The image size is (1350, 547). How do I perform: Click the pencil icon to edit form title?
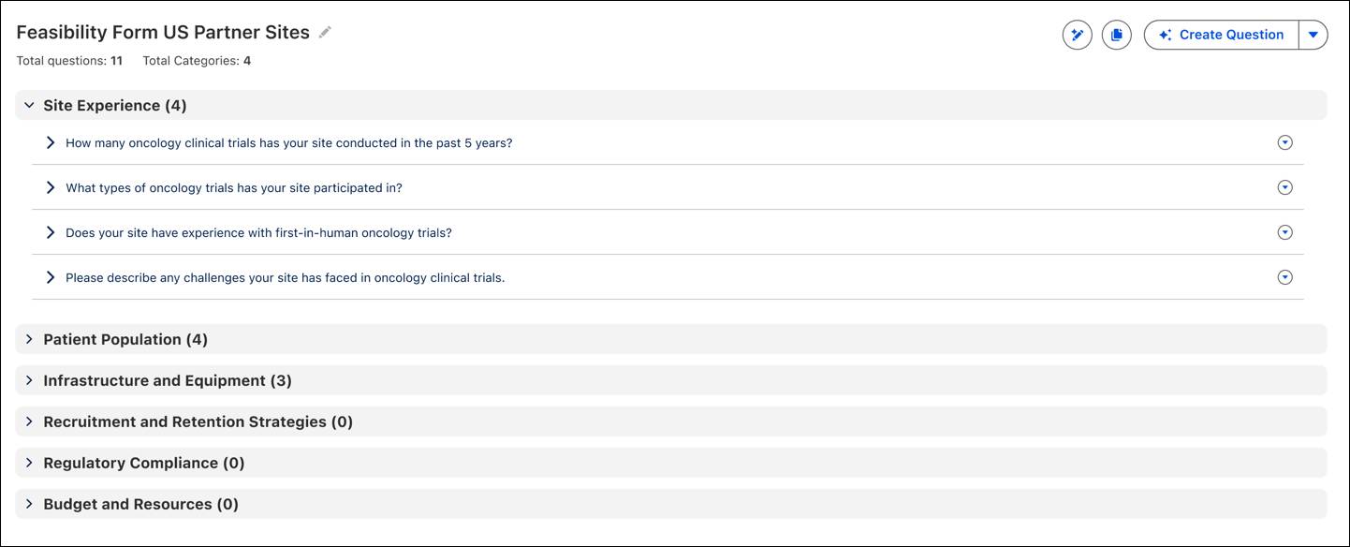click(x=325, y=32)
